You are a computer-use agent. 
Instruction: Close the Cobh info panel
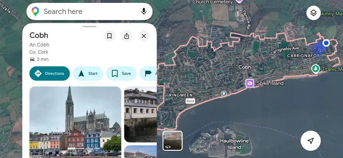(144, 36)
